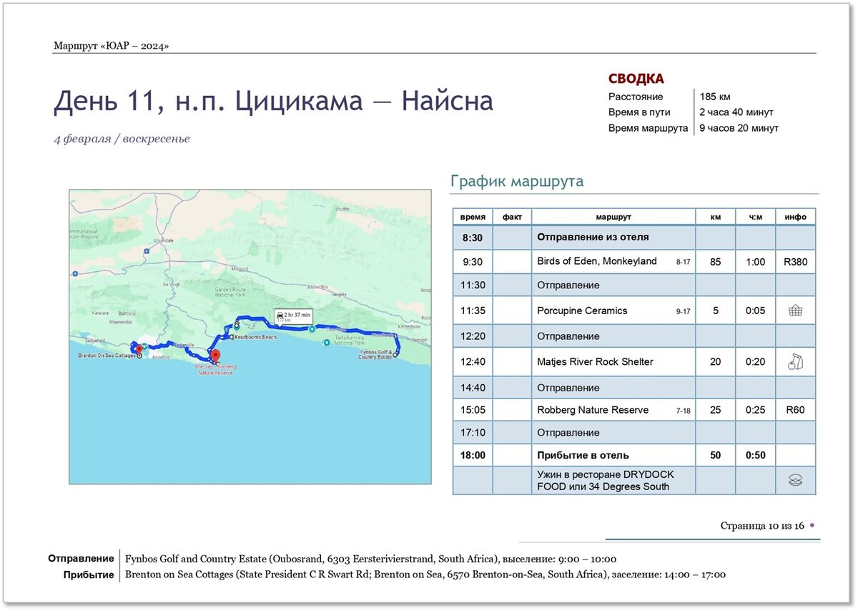Click the purple dot after Страница 10 из 16
Viewport: 858px width, 611px height.
click(812, 526)
